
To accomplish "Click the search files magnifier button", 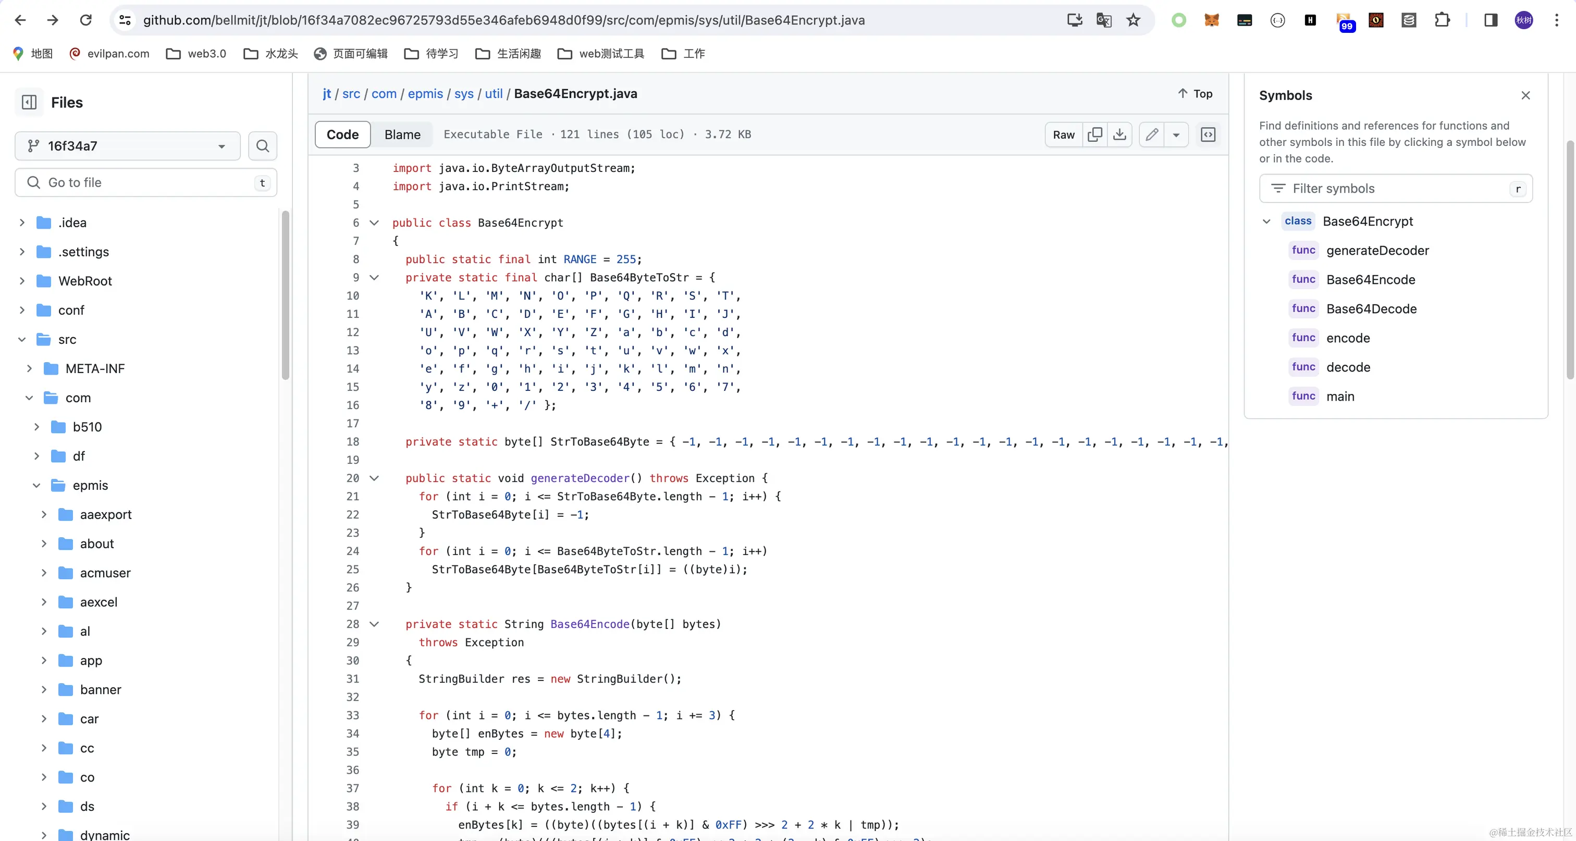I will [x=263, y=145].
